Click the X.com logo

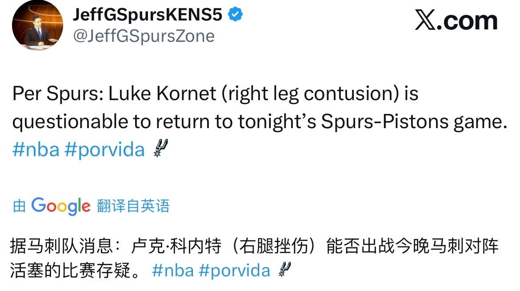(456, 21)
